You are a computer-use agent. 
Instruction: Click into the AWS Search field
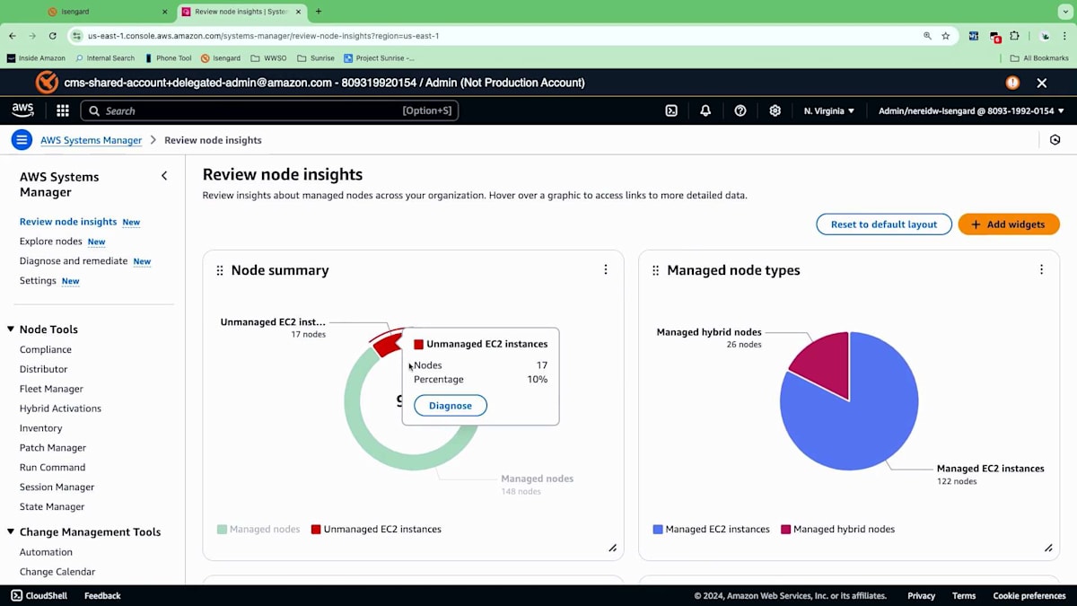point(269,110)
